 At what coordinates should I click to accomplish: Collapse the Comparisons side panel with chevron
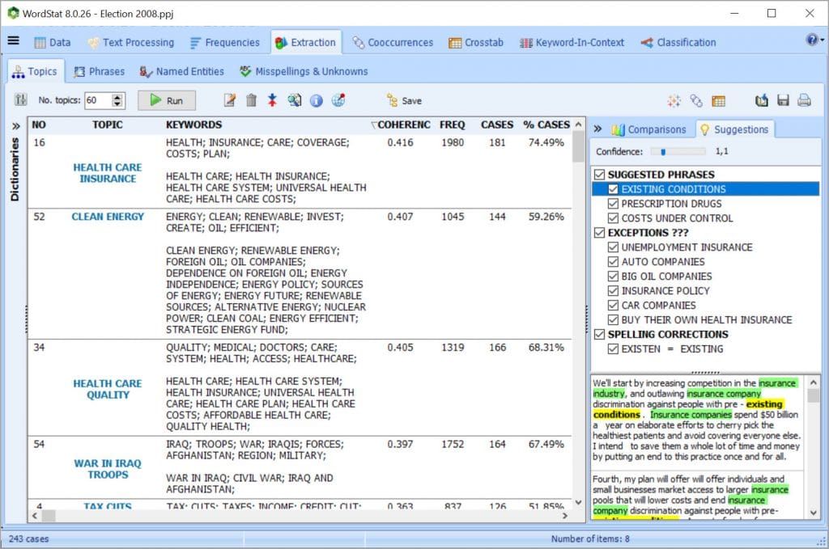597,128
